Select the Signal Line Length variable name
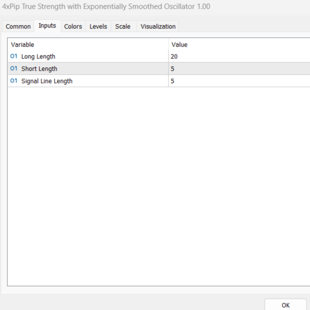Screen dimensions: 310x310 click(47, 81)
